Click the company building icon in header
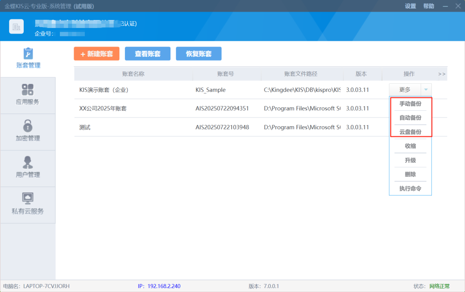 tap(16, 27)
